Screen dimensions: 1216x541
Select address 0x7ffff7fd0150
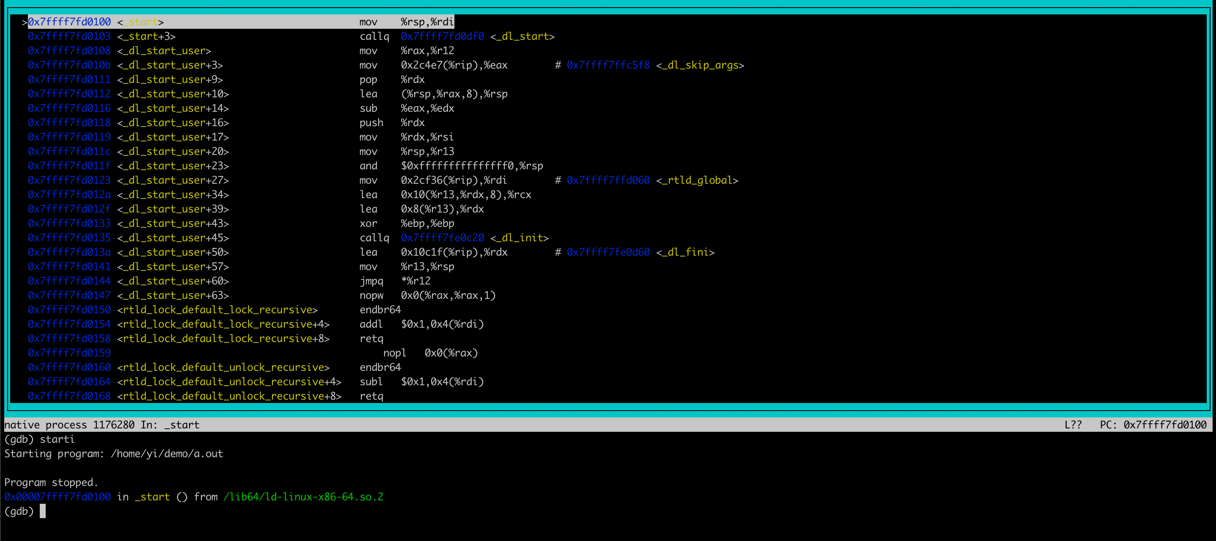69,310
